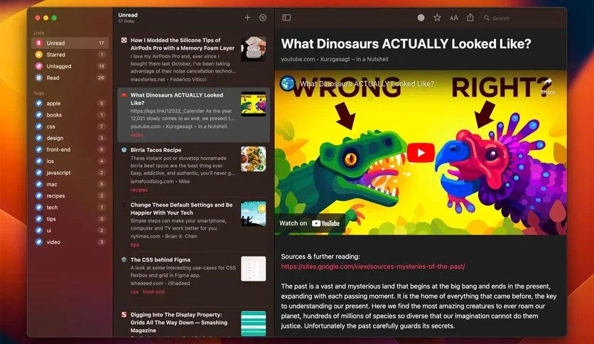Click the Starred star icon in sidebar

[x=38, y=55]
